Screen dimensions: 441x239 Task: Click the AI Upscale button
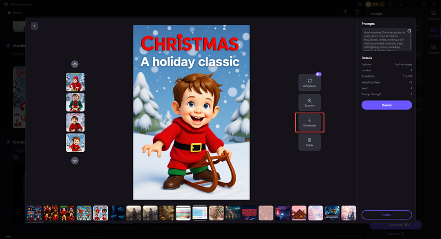point(310,83)
